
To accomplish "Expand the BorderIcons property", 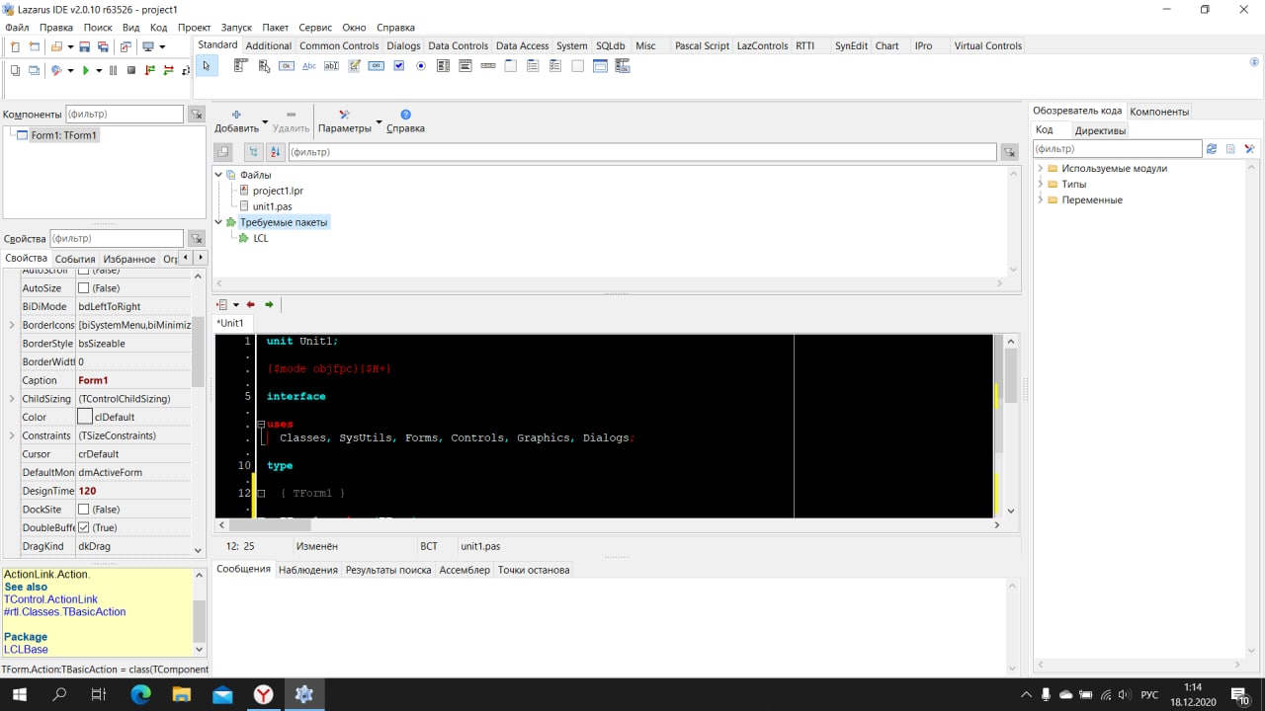I will (12, 325).
